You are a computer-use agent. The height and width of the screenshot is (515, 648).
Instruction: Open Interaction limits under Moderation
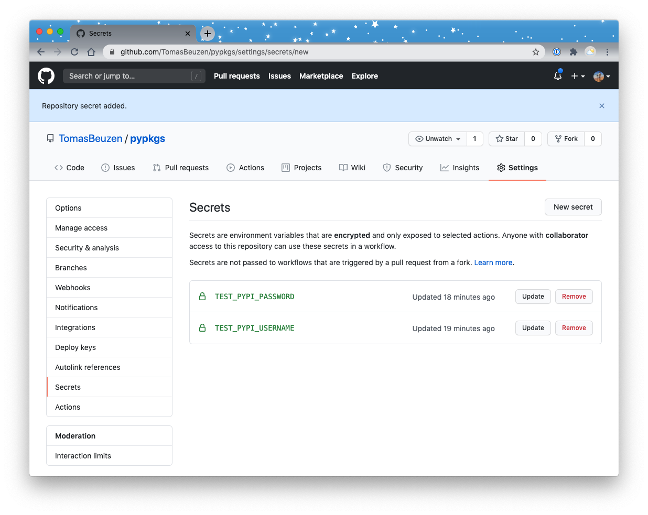coord(110,456)
